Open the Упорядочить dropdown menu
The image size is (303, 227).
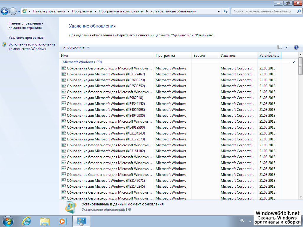point(76,47)
